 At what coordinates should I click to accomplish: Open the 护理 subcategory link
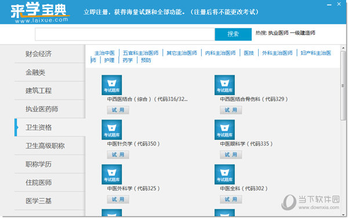109,60
